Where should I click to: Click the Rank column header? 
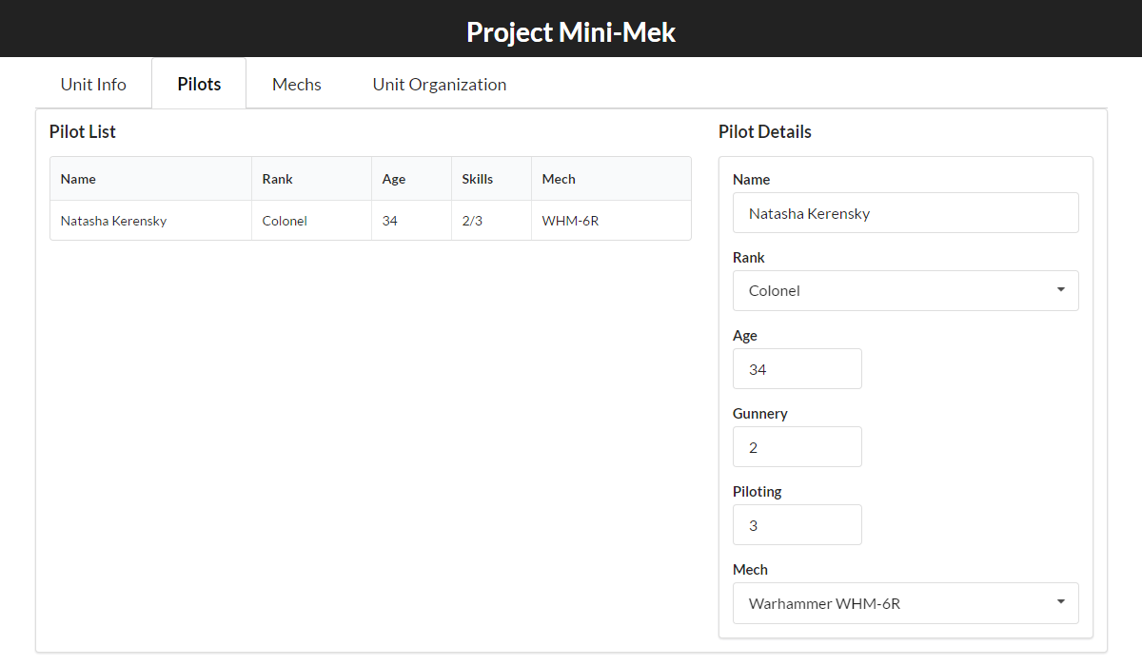(278, 179)
